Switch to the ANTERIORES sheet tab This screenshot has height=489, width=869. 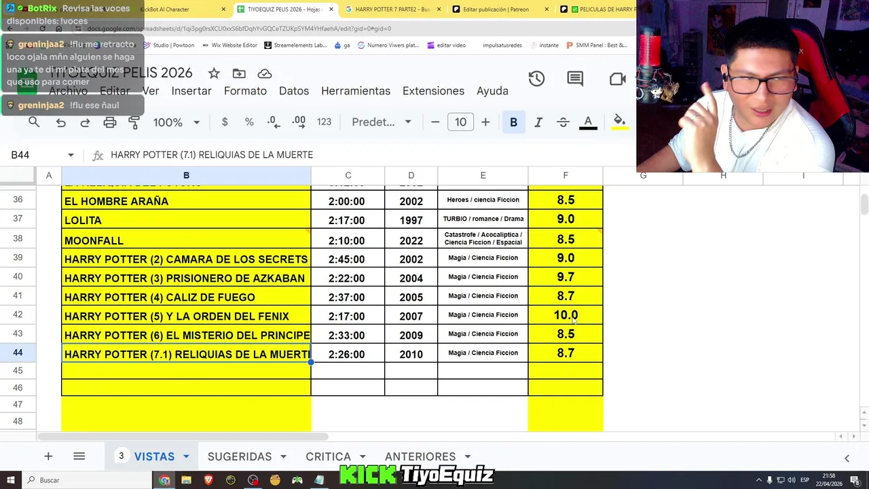(420, 457)
